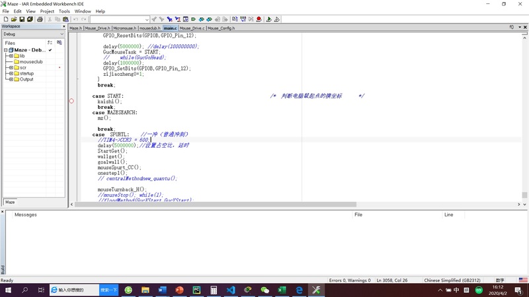Click the Open file folder icon
This screenshot has height=297, width=529.
(x=14, y=19)
